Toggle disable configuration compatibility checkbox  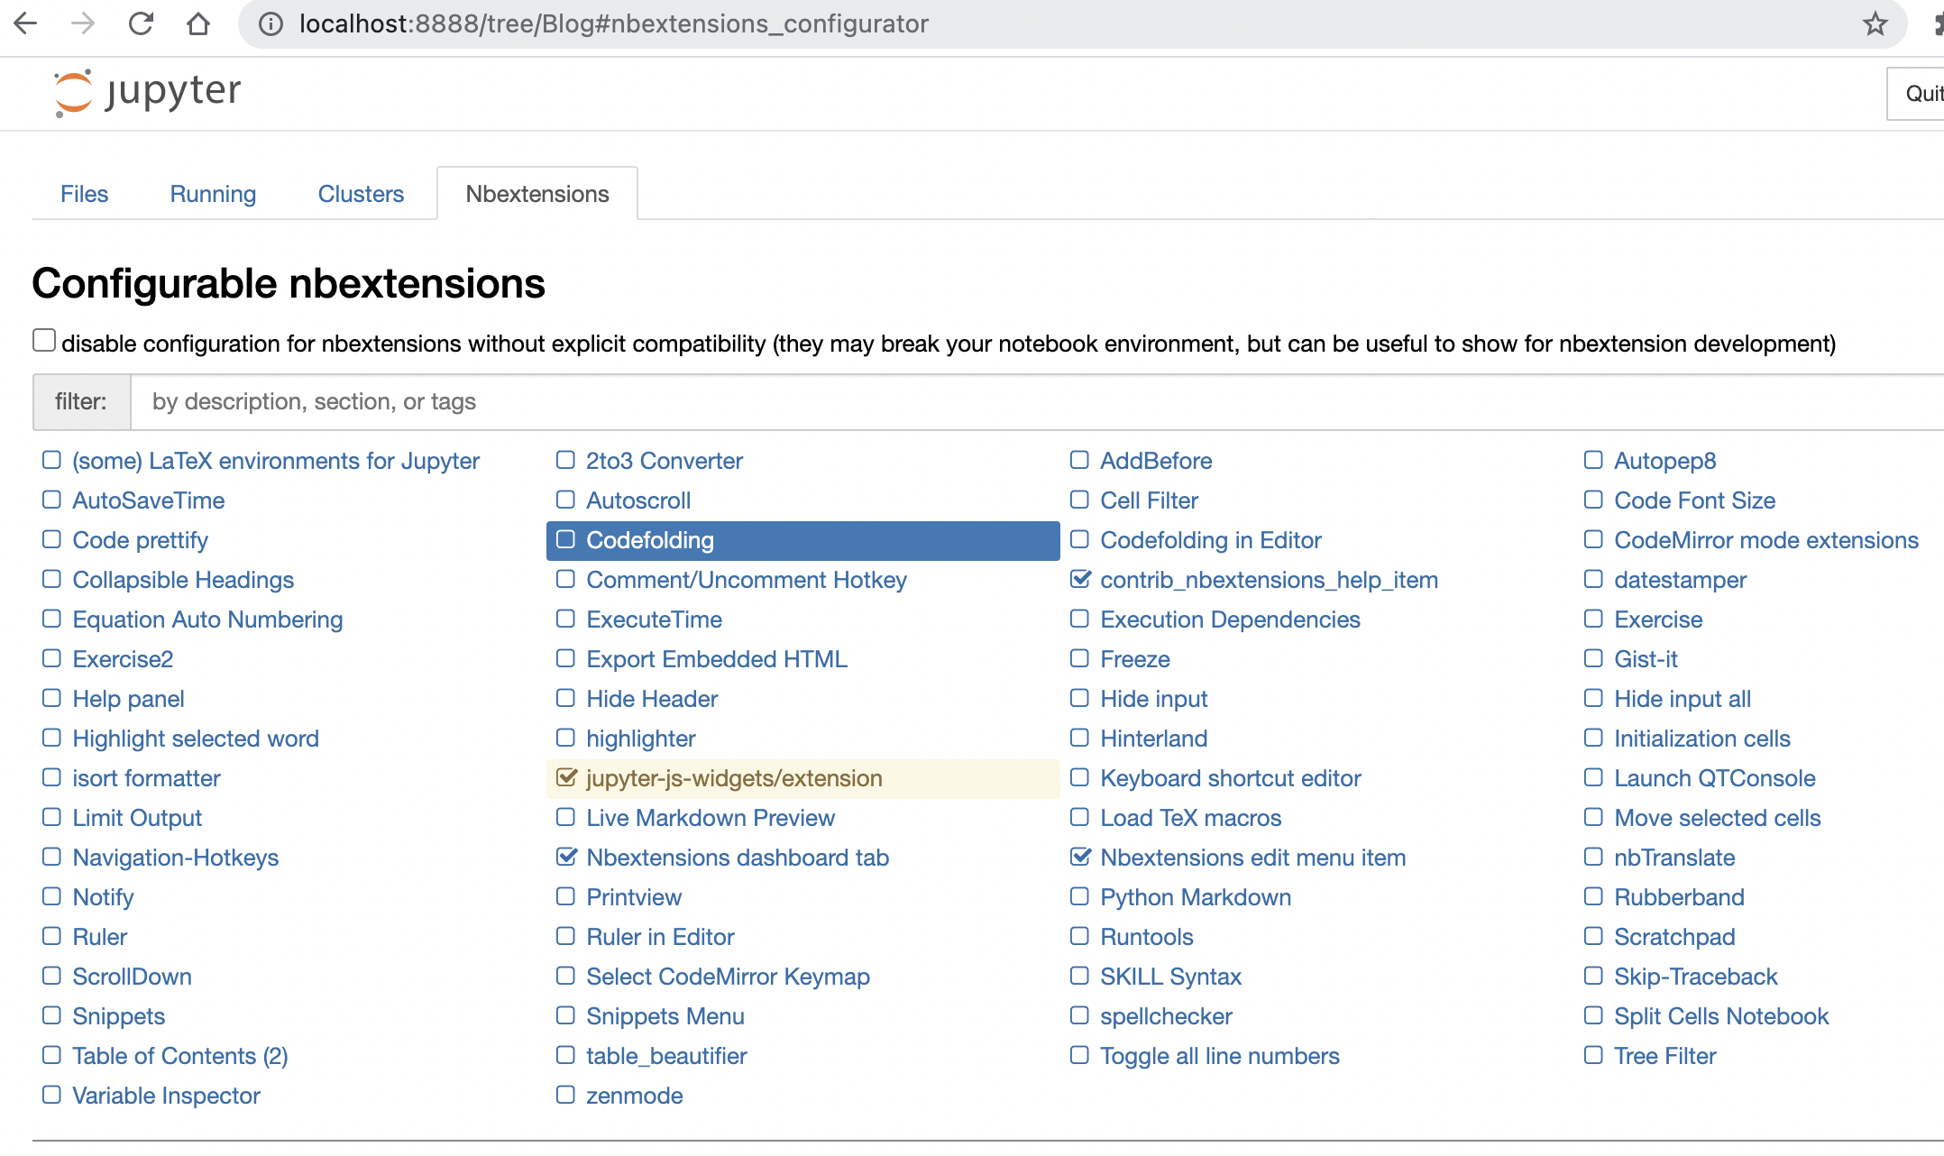tap(44, 341)
